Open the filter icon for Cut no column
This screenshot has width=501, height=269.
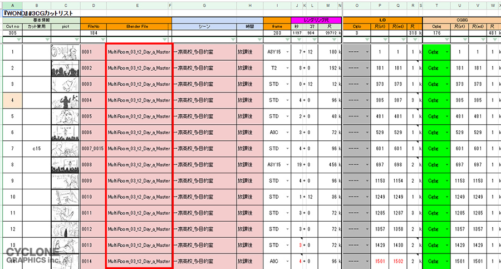point(18,40)
